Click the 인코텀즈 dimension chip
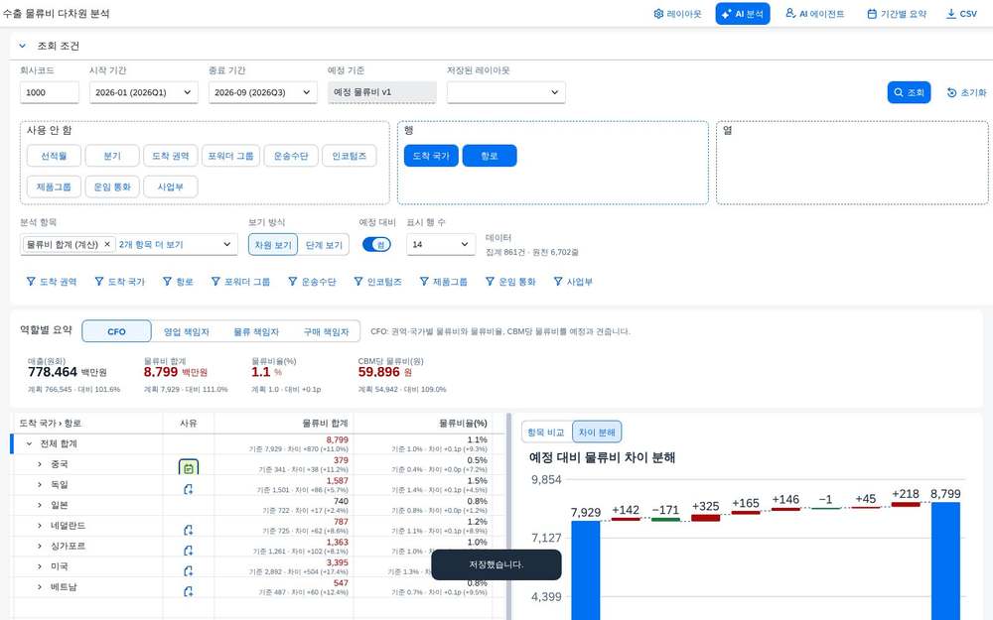This screenshot has width=993, height=620. (x=349, y=156)
